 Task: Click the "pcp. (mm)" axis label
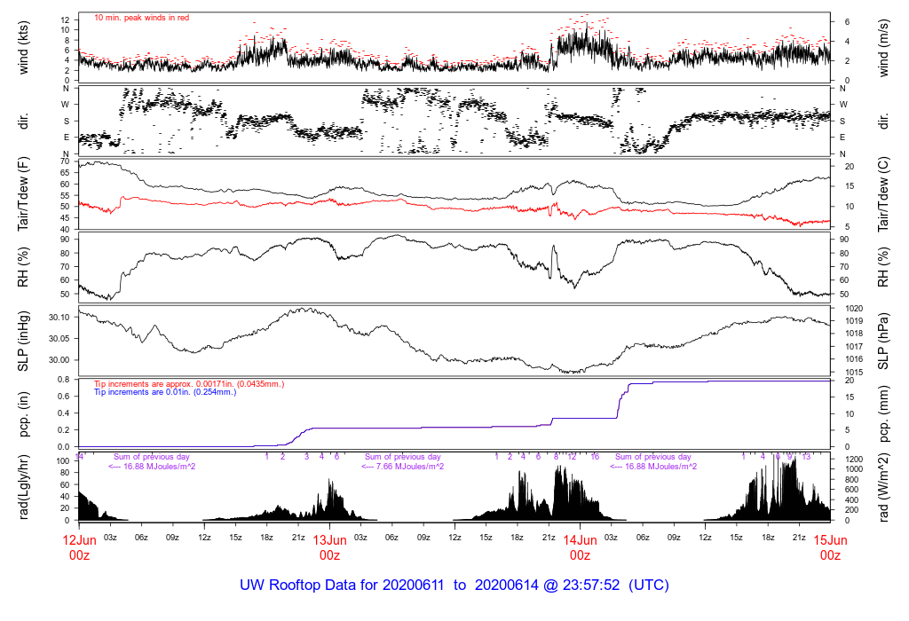point(883,413)
